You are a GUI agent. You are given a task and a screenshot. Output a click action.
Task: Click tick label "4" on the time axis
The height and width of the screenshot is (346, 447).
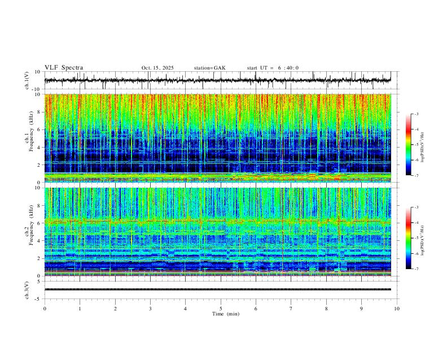(x=185, y=309)
